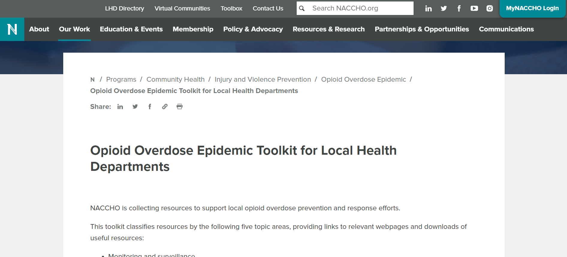Click current page breadcrumb Toolkit for Local Health Departments

pos(194,91)
